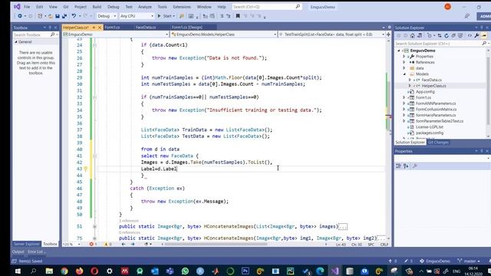Toggle auto-hide pin on Toolbox panel
The width and height of the screenshot is (491, 276).
coord(50,28)
